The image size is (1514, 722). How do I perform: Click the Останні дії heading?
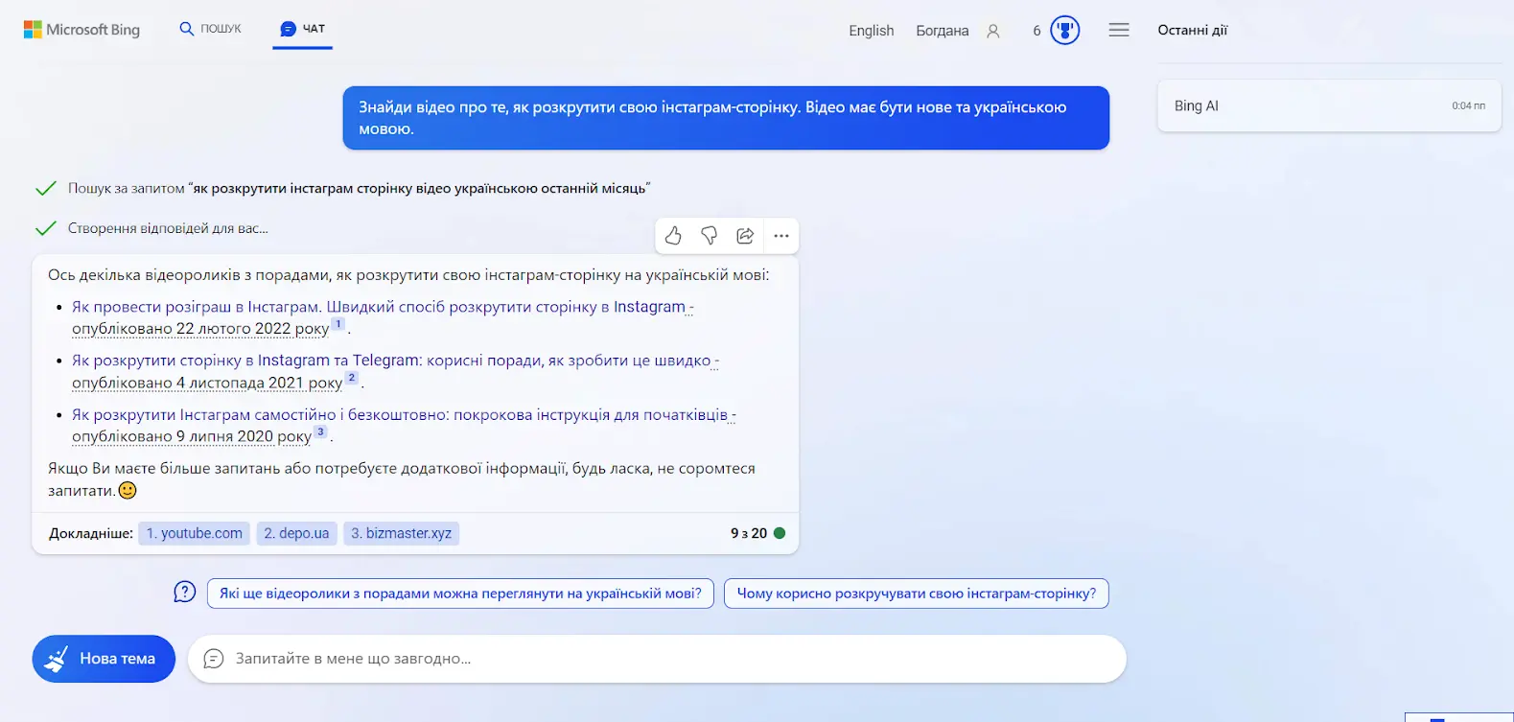click(x=1192, y=30)
